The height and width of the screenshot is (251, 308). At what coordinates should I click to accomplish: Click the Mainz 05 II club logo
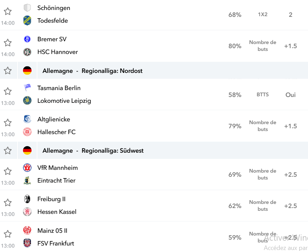coord(27,230)
